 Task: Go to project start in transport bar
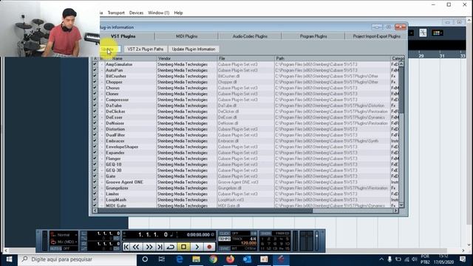(x=126, y=247)
